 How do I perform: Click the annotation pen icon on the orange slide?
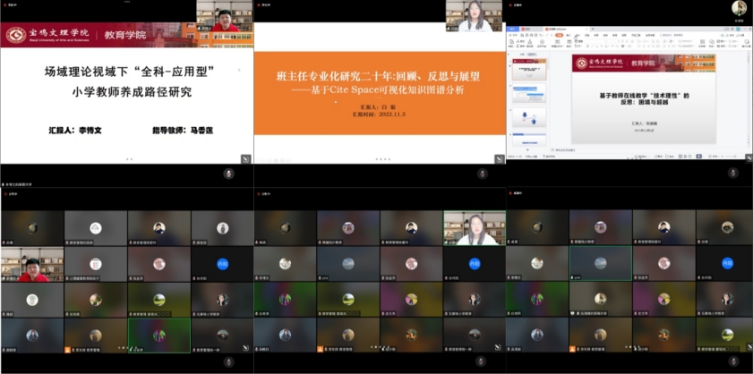click(499, 159)
